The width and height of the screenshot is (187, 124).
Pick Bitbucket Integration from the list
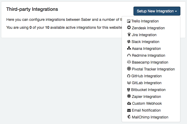[x=148, y=90]
